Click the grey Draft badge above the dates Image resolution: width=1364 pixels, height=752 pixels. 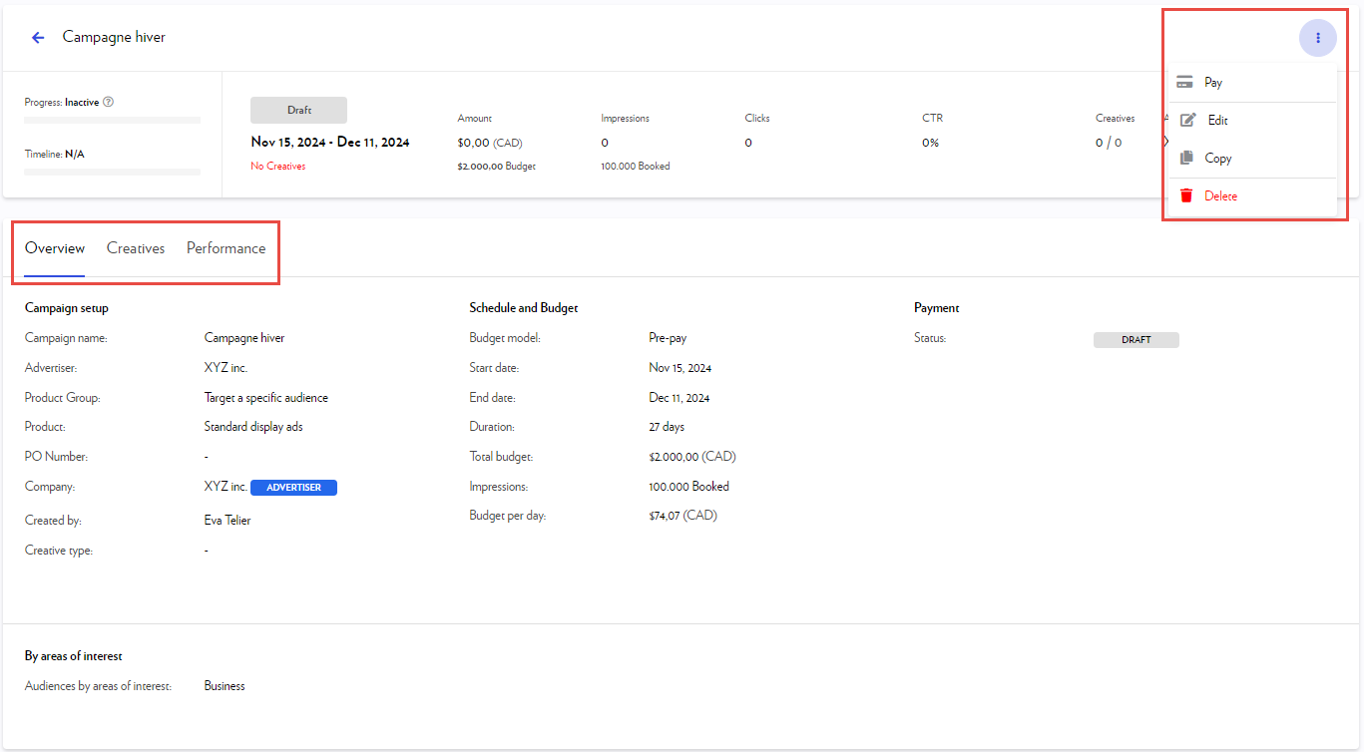[x=298, y=110]
